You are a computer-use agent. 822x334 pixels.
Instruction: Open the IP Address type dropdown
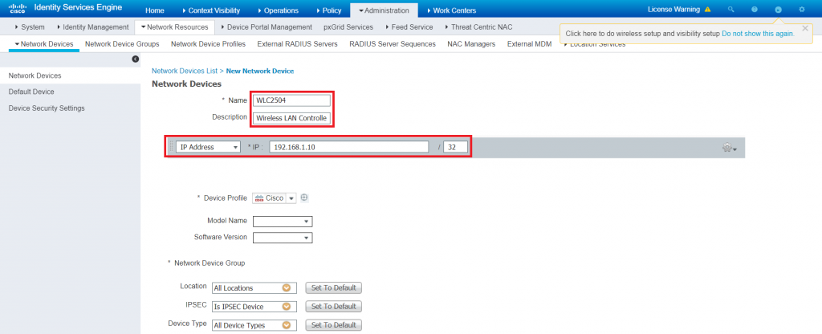tap(208, 148)
